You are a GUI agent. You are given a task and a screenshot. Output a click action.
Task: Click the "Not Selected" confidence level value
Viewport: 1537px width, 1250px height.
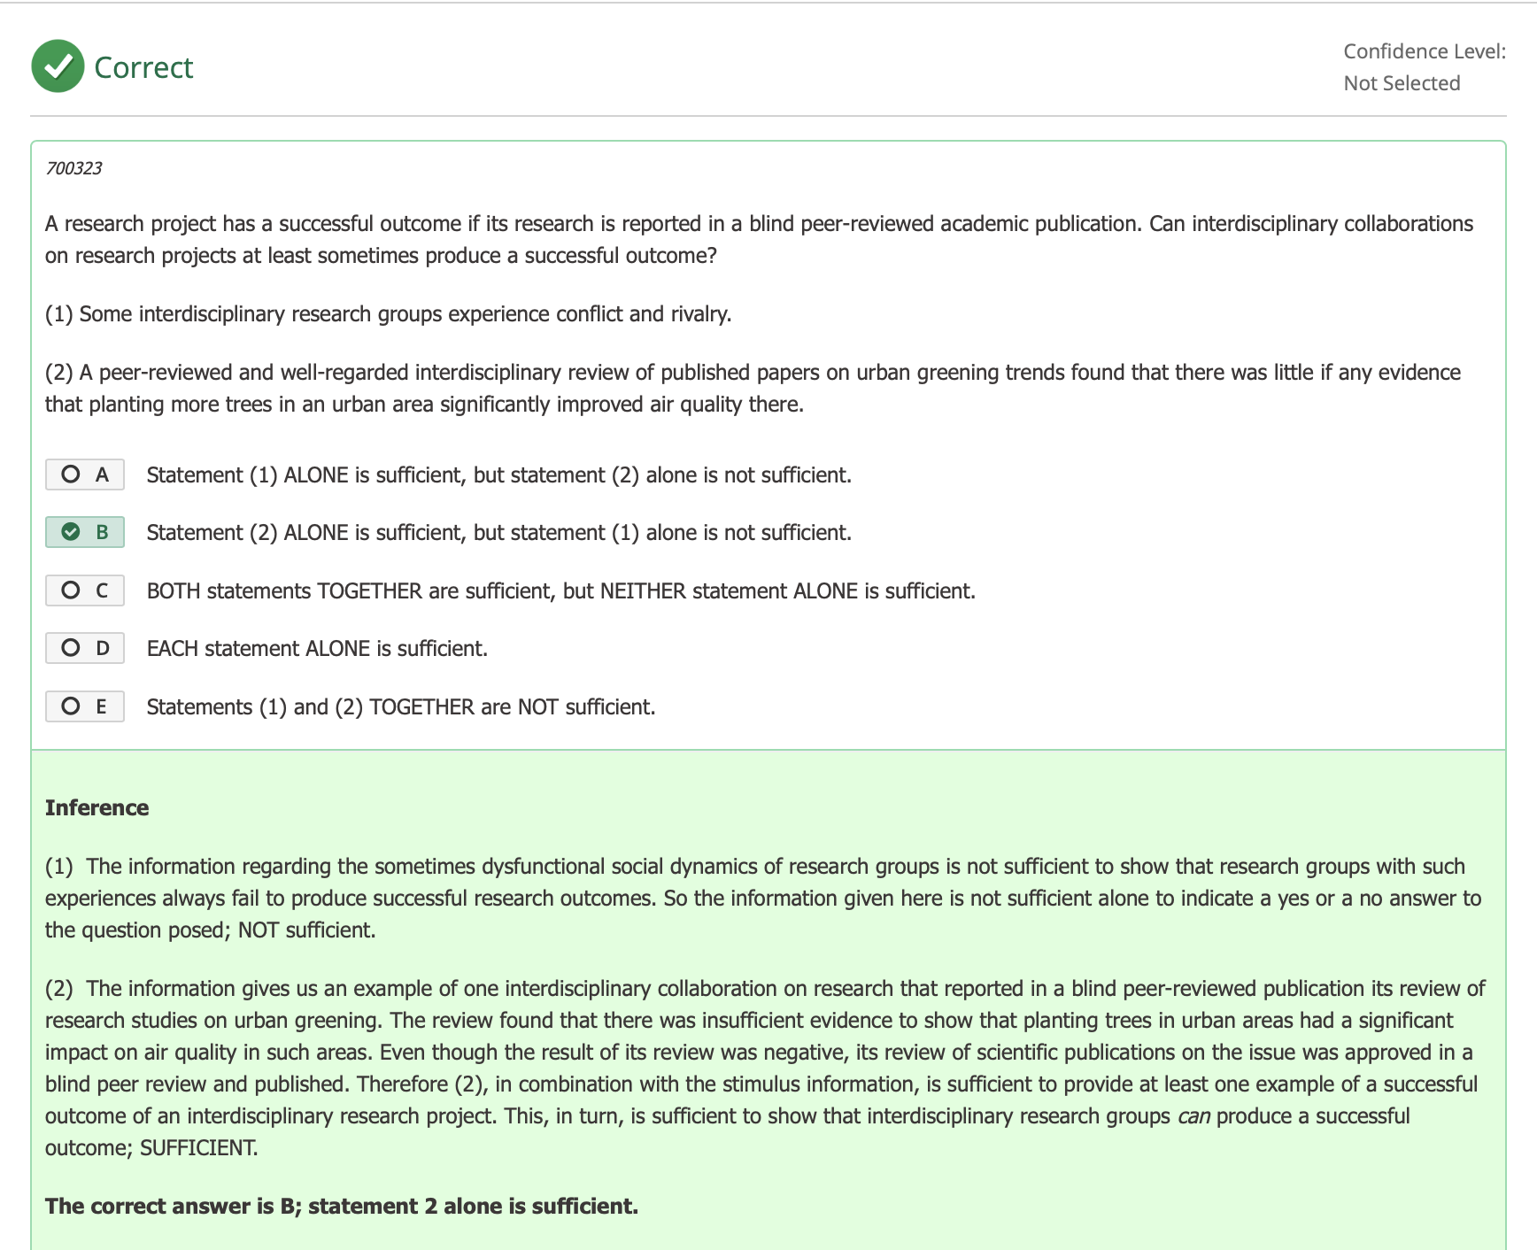coord(1402,83)
